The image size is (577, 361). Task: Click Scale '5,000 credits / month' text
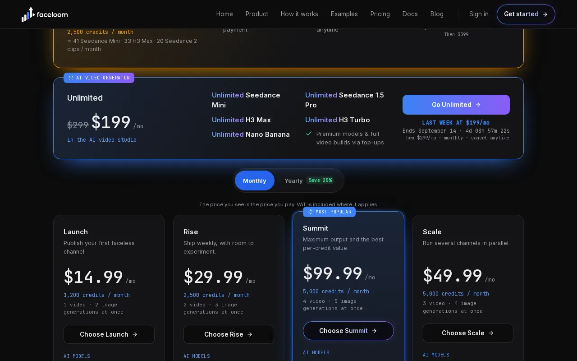click(x=456, y=294)
